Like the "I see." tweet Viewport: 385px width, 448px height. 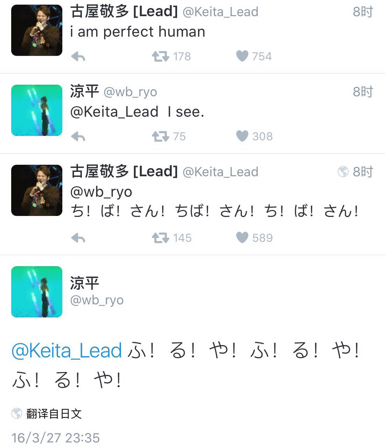pos(242,136)
